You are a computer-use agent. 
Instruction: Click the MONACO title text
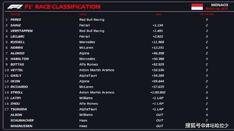coord(220,5)
